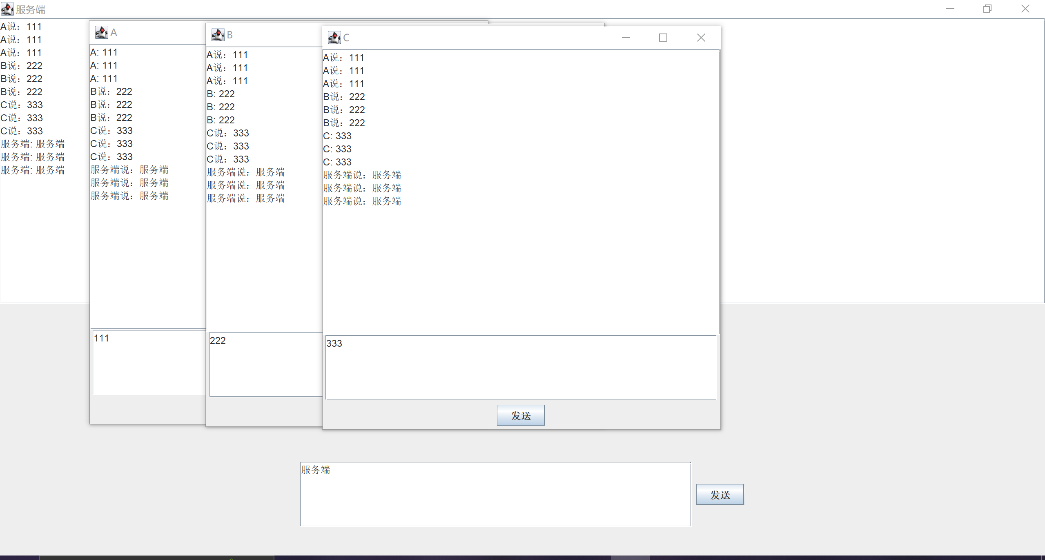Screen dimensions: 1045x560
Task: Close window C
Action: [x=701, y=38]
